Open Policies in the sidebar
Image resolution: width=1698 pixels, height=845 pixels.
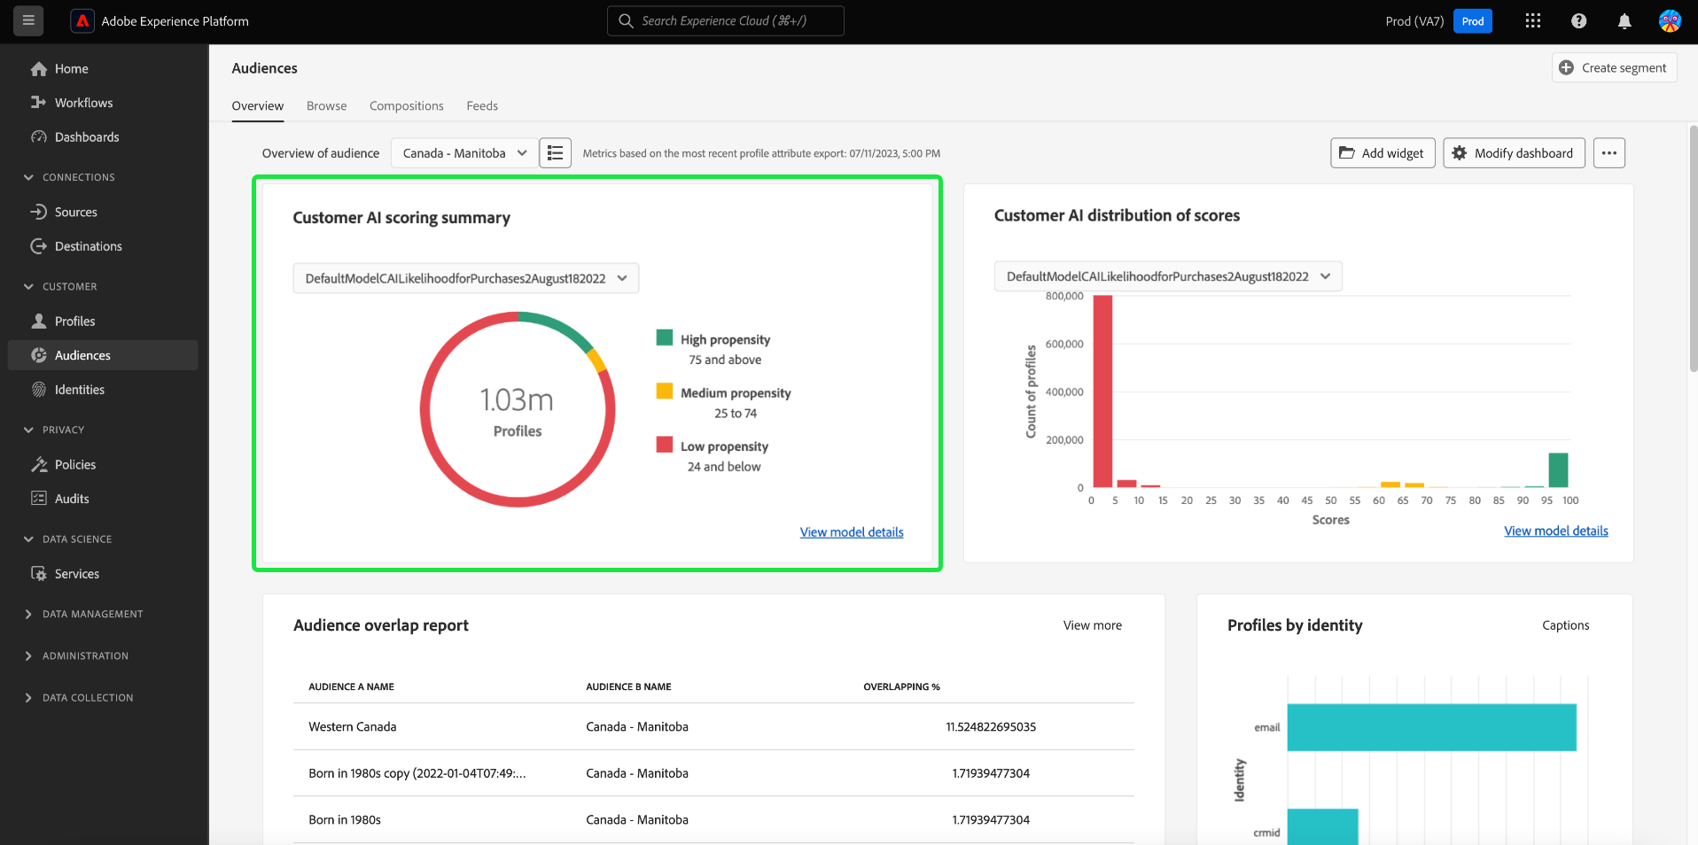[103, 464]
